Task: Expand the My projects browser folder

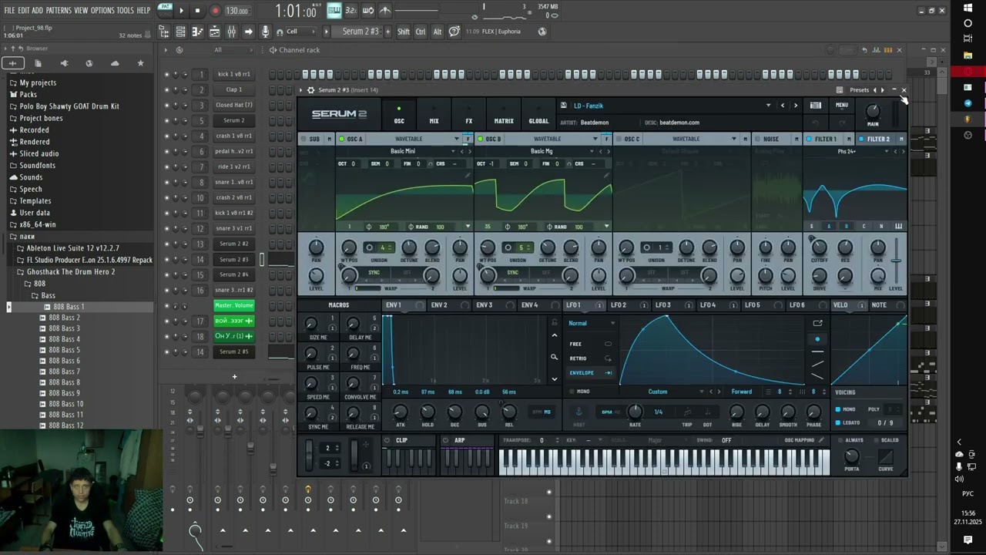Action: click(x=37, y=82)
